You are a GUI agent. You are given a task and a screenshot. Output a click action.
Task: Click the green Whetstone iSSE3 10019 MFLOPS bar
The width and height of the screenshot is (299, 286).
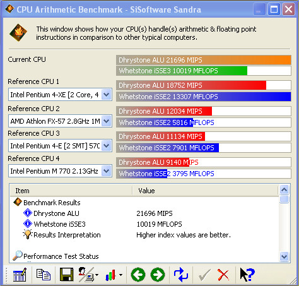pos(204,71)
